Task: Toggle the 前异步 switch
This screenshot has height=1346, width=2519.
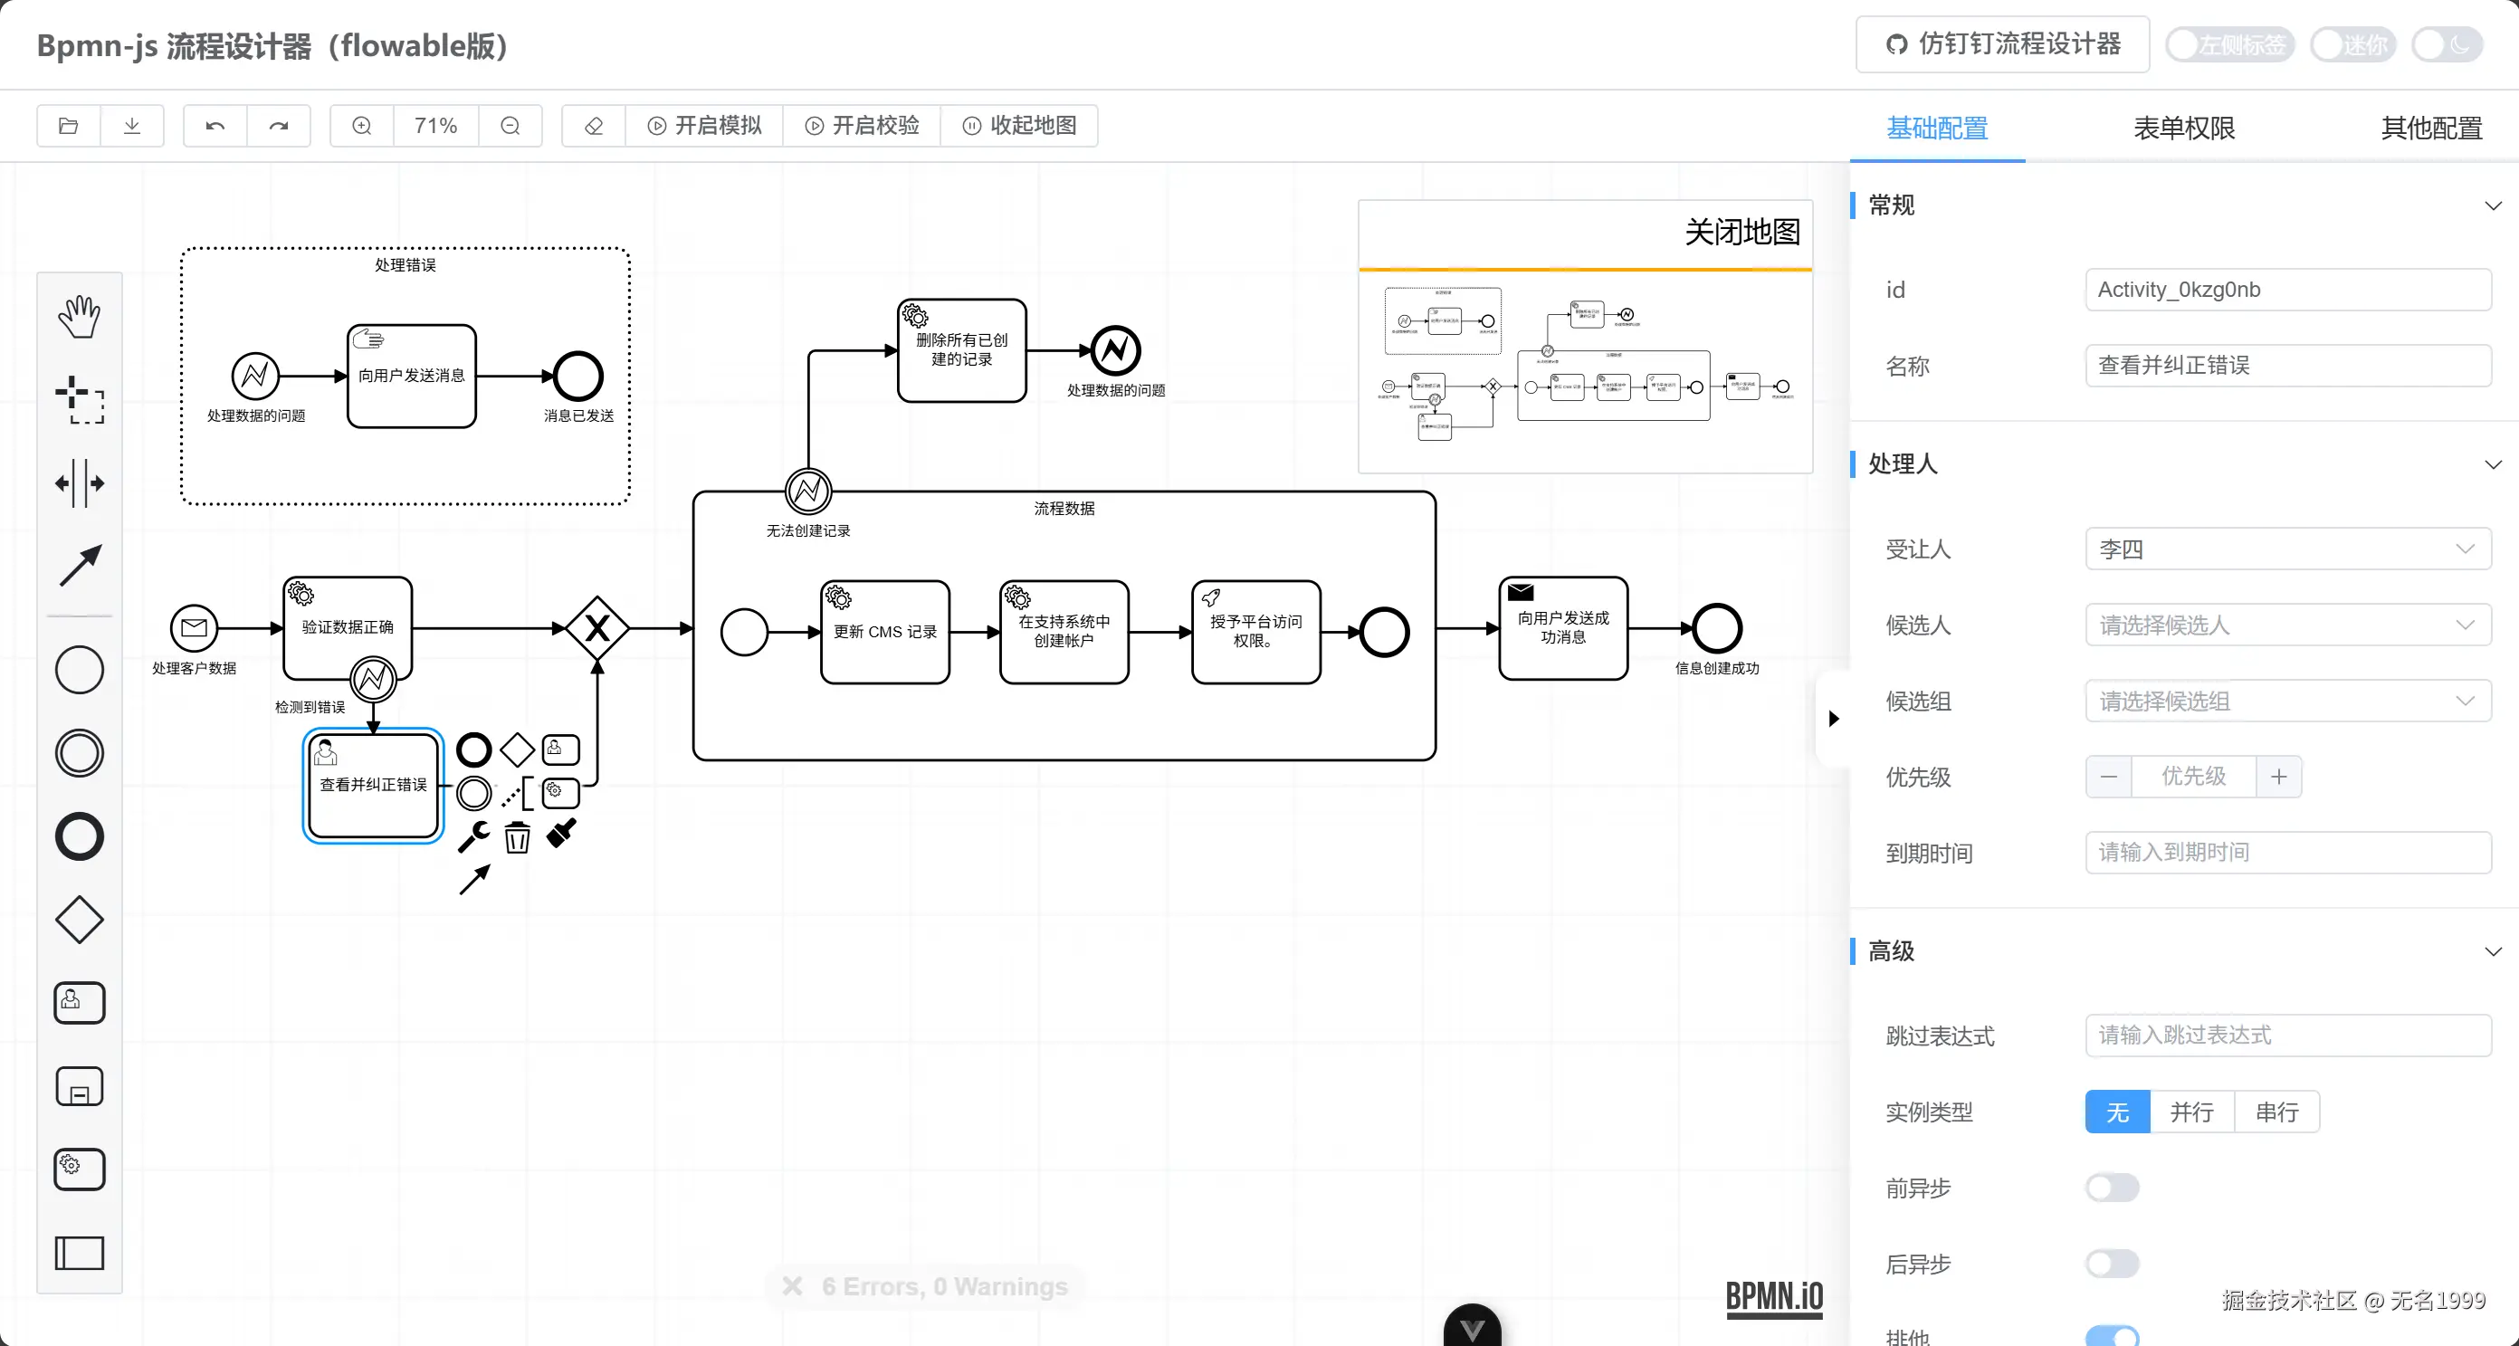Action: [x=2111, y=1188]
